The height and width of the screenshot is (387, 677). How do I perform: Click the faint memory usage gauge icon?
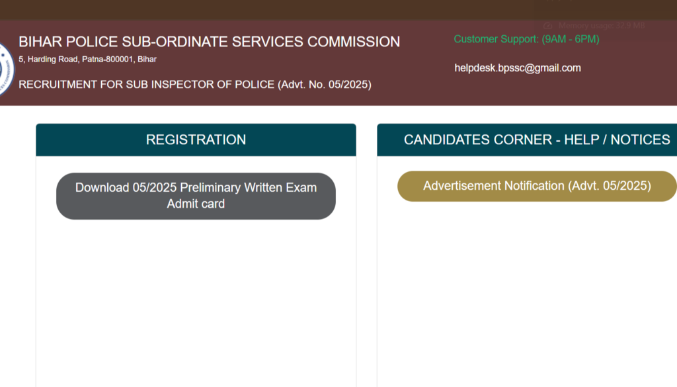point(548,26)
